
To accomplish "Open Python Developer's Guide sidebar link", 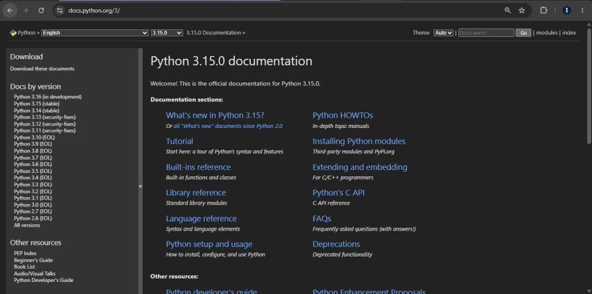I will [x=44, y=280].
